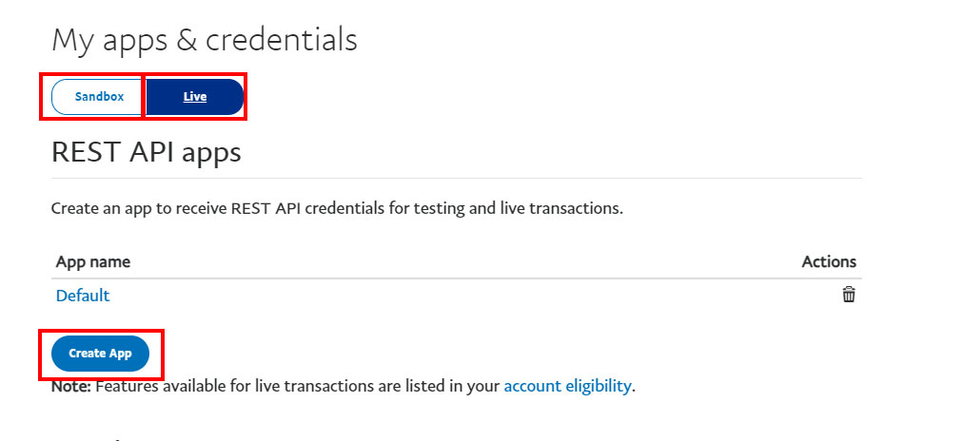
Task: Click the REST API credentials description text
Action: 337,208
